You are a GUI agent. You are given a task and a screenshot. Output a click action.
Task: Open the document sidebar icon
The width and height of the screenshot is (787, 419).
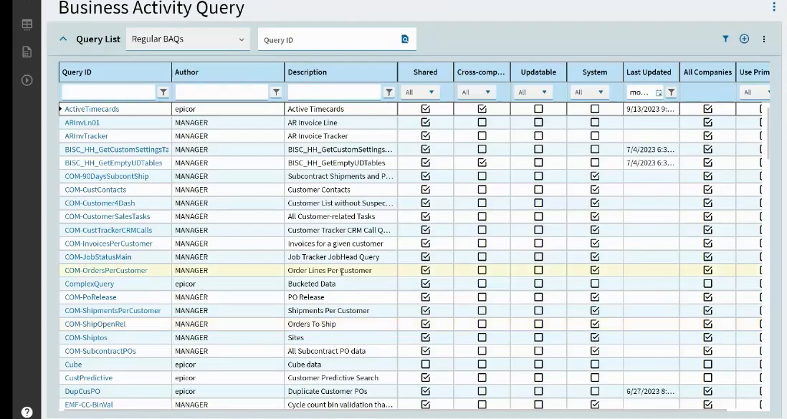click(27, 52)
